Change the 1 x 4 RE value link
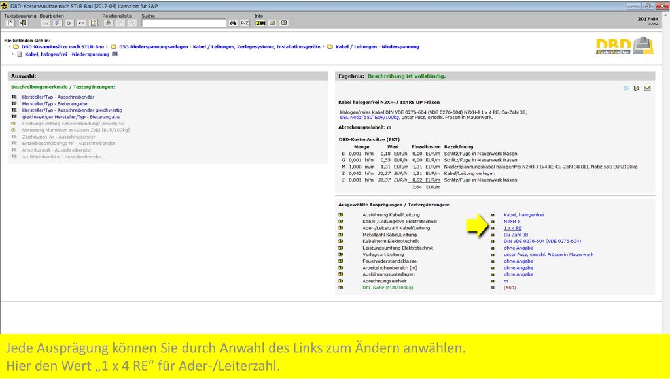Viewport: 670px width, 379px height. 512,228
